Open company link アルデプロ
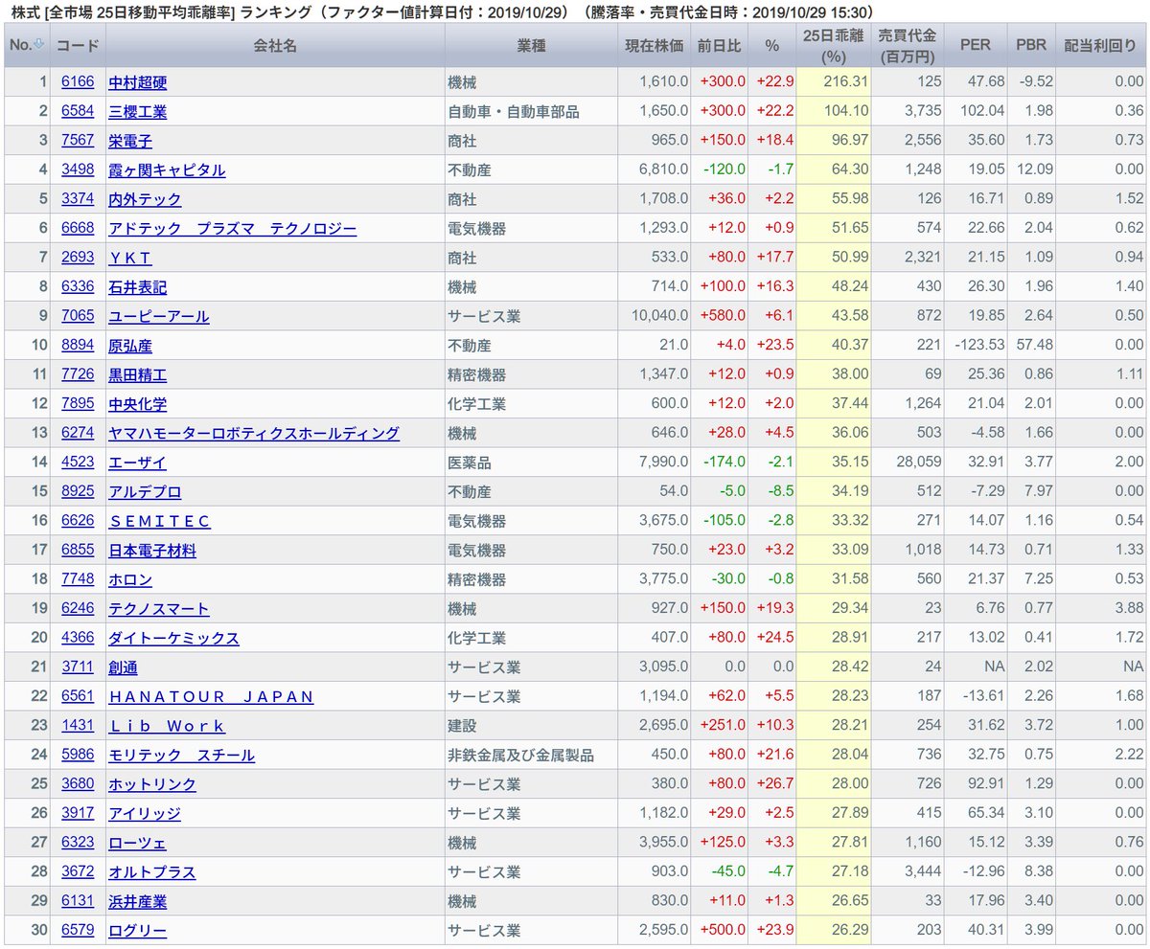Viewport: 1150px width, 949px height. click(145, 491)
